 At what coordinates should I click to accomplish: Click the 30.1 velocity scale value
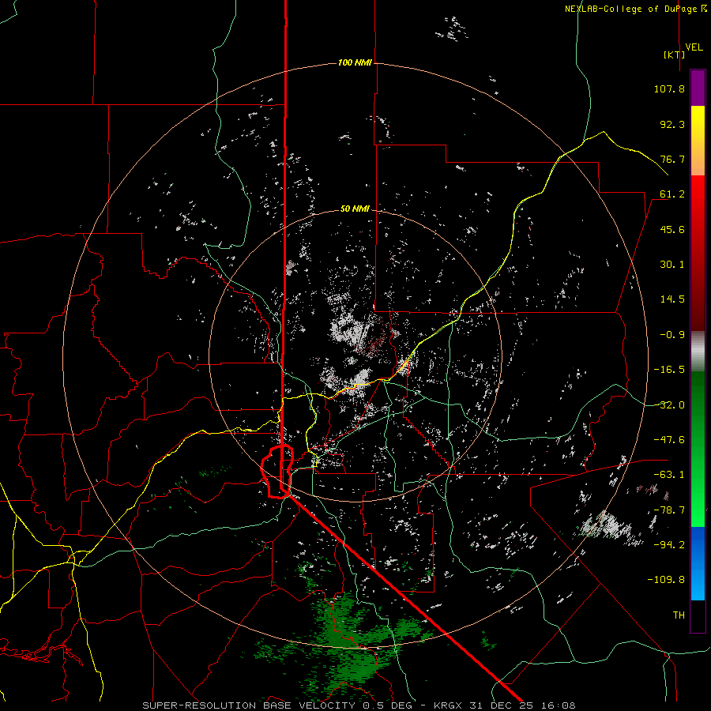point(672,265)
